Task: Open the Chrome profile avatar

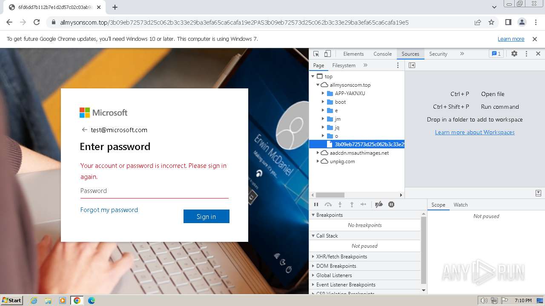Action: [x=522, y=22]
